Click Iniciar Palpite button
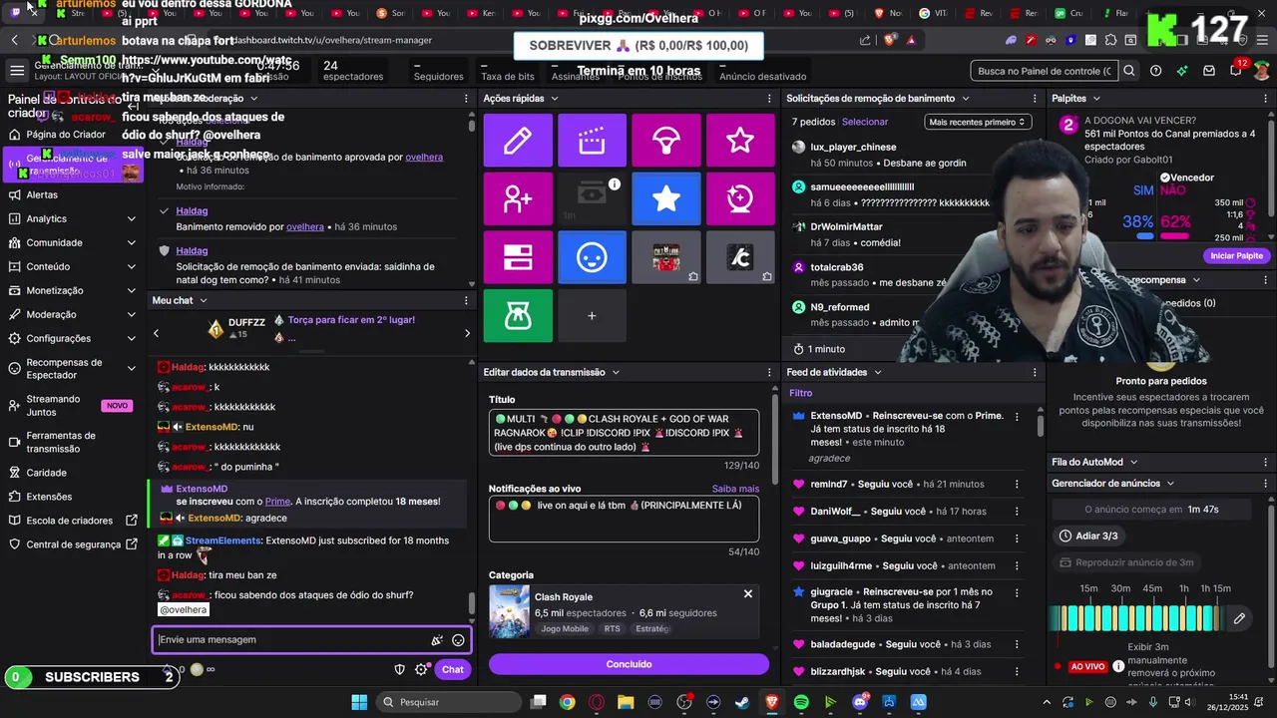 coord(1237,256)
